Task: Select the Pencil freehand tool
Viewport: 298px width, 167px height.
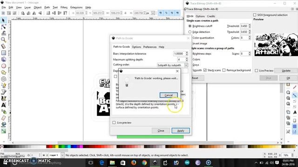Action: (3, 85)
